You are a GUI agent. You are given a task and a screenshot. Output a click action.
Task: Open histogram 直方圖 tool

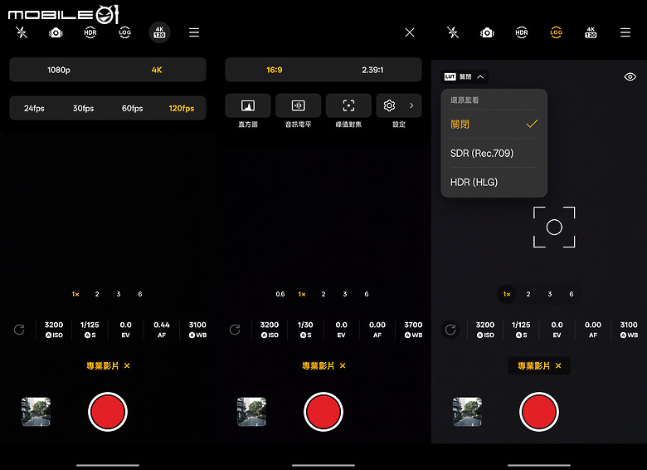248,105
